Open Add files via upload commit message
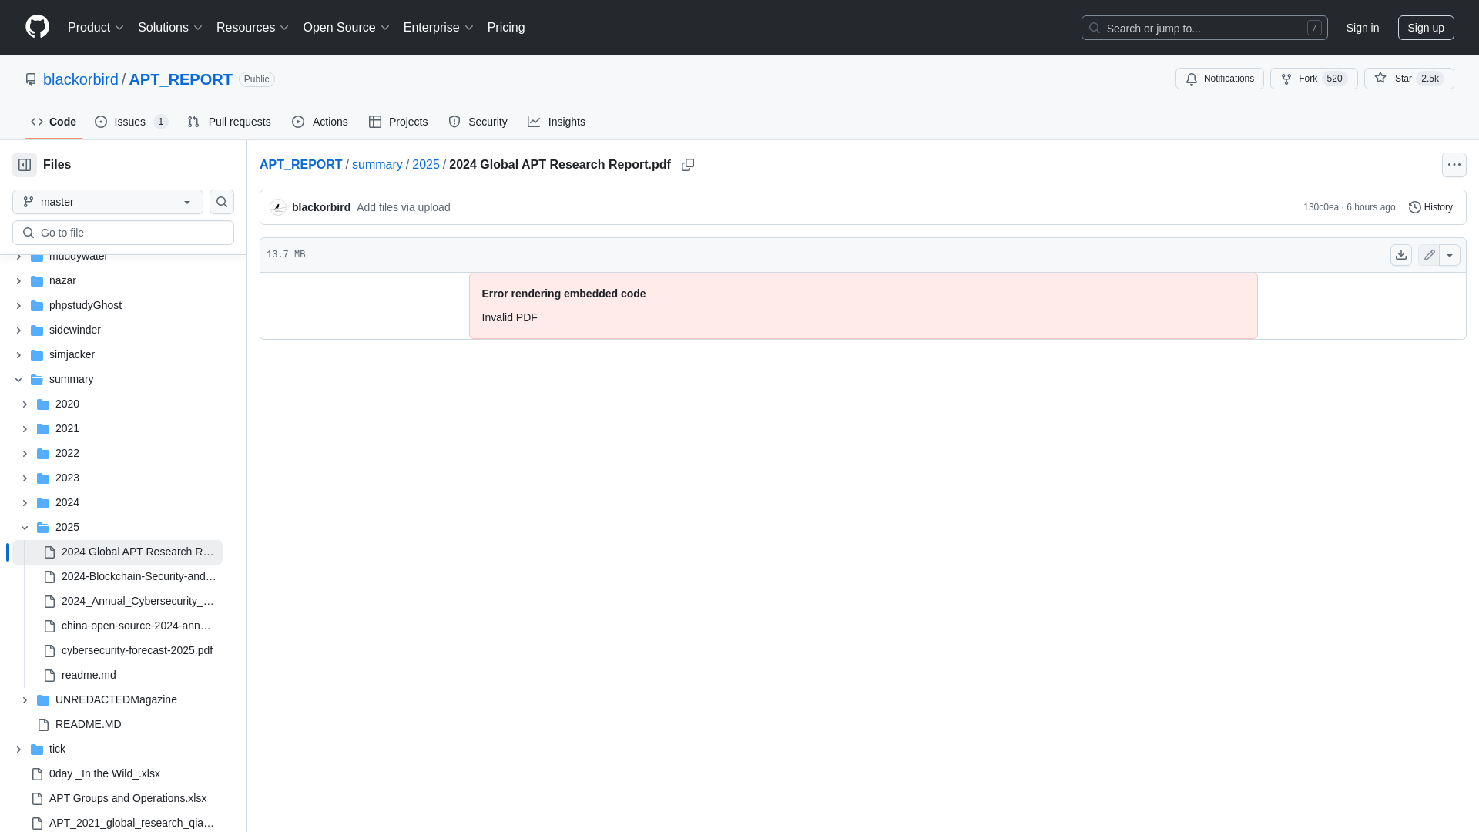1479x832 pixels. (404, 207)
